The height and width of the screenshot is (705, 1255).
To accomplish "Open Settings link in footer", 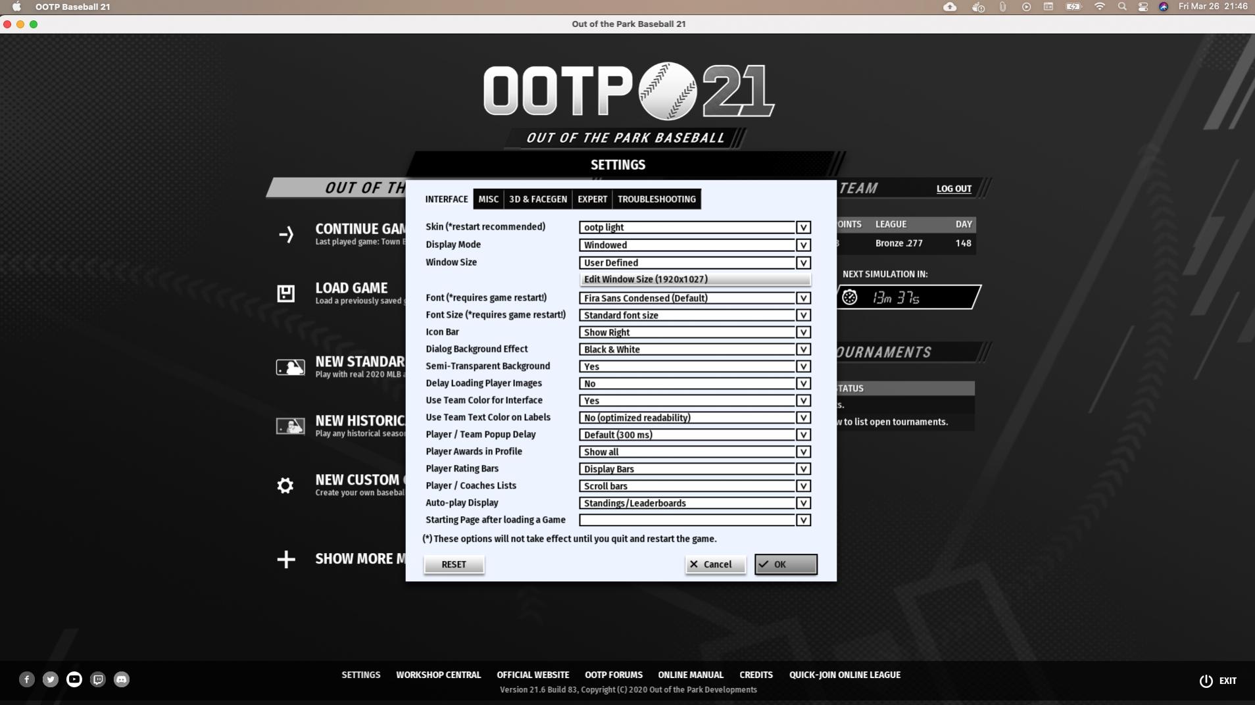I will point(361,675).
